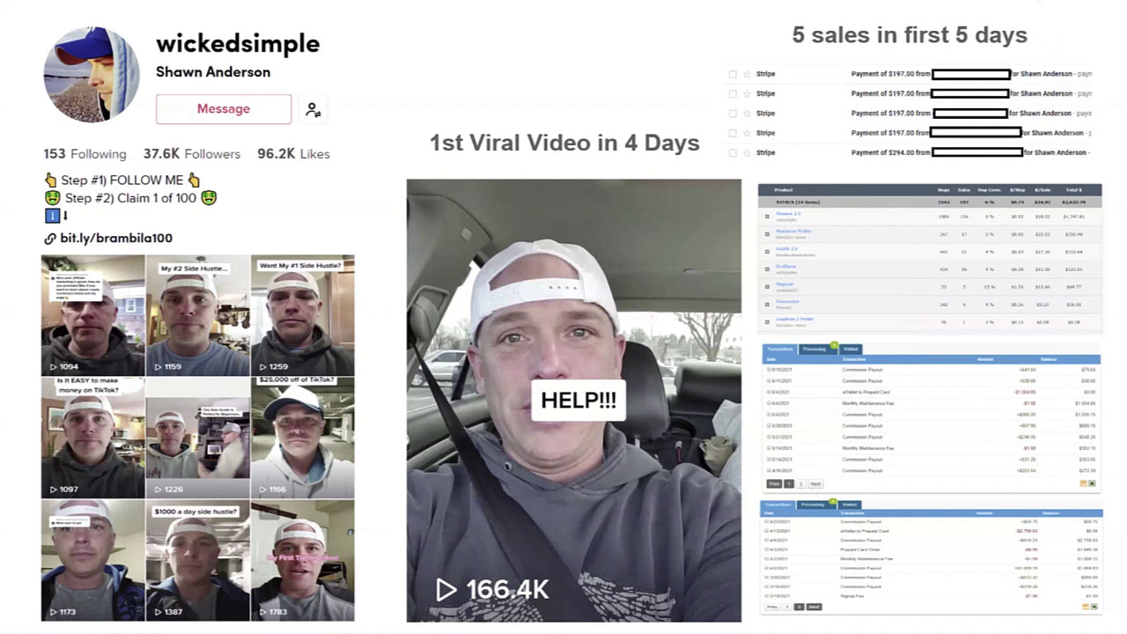
Task: Go to page 2 of the upper ledger
Action: 801,483
